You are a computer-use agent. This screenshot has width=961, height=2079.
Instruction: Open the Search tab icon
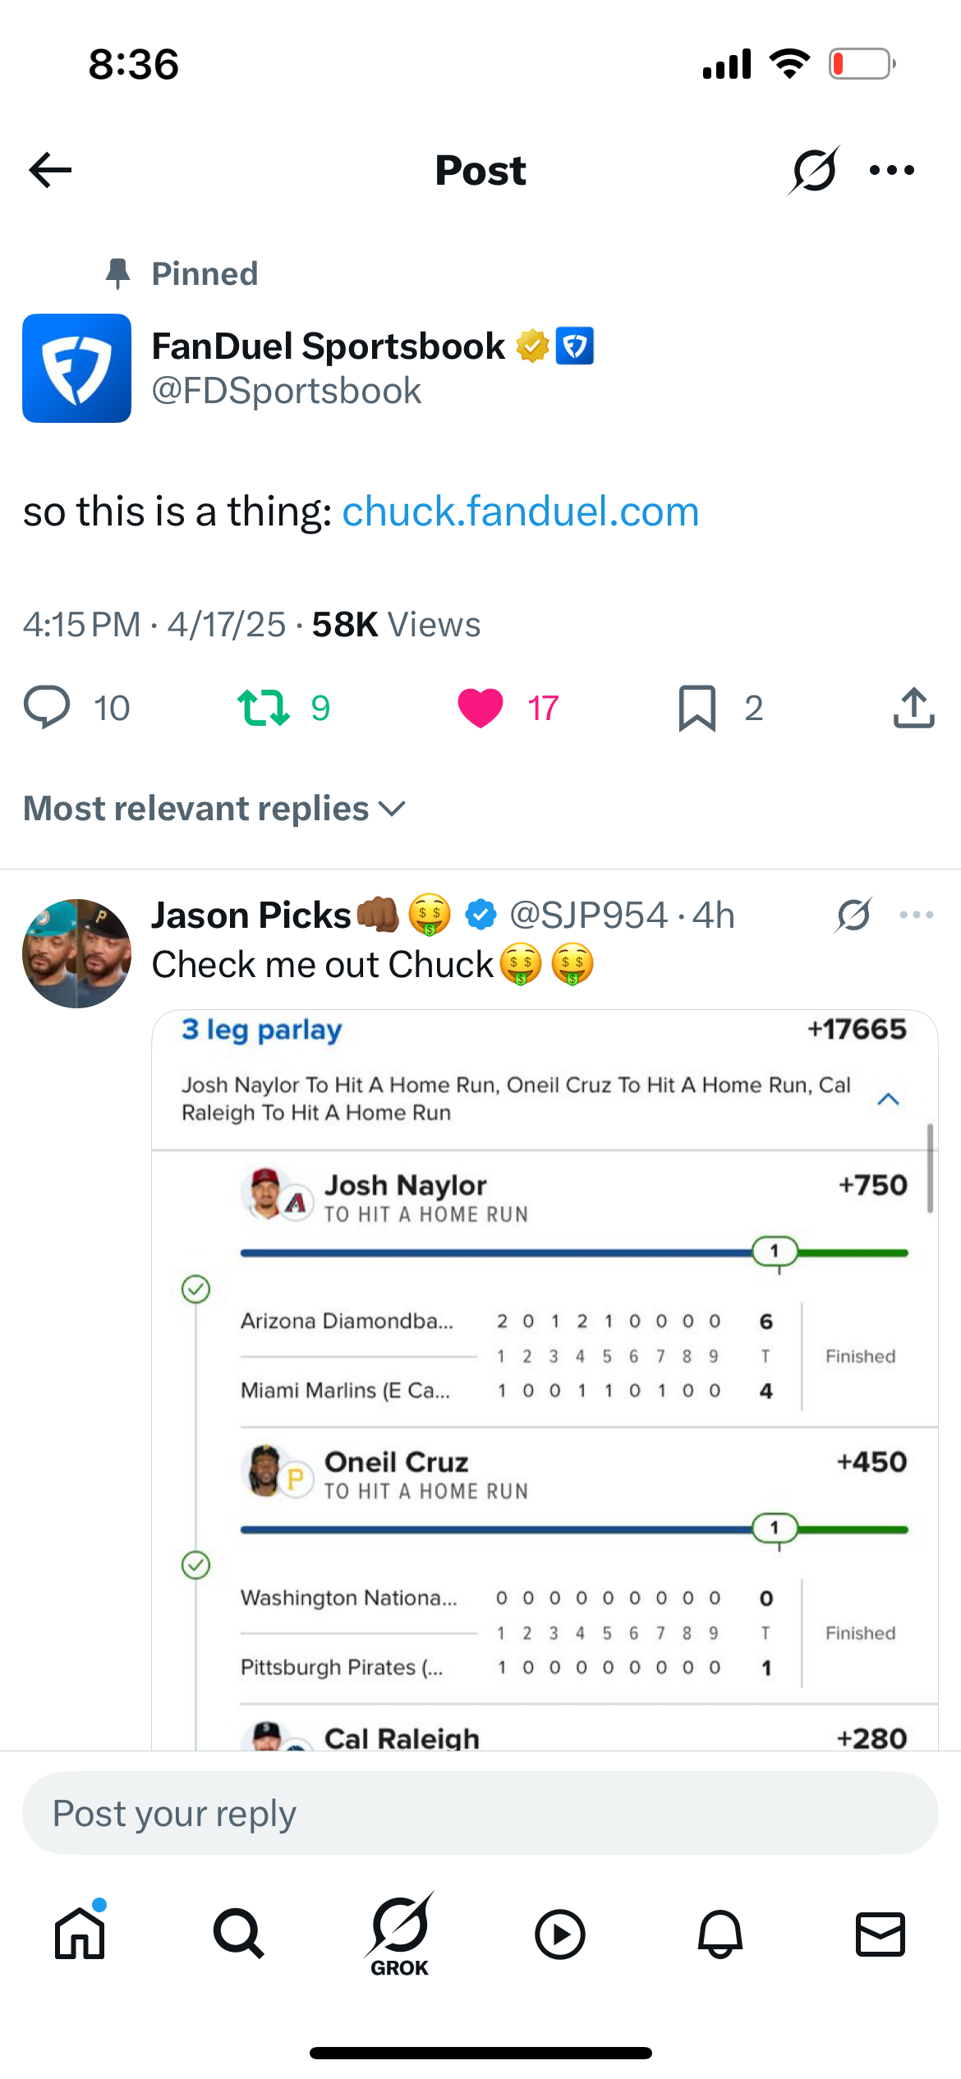tap(238, 1934)
